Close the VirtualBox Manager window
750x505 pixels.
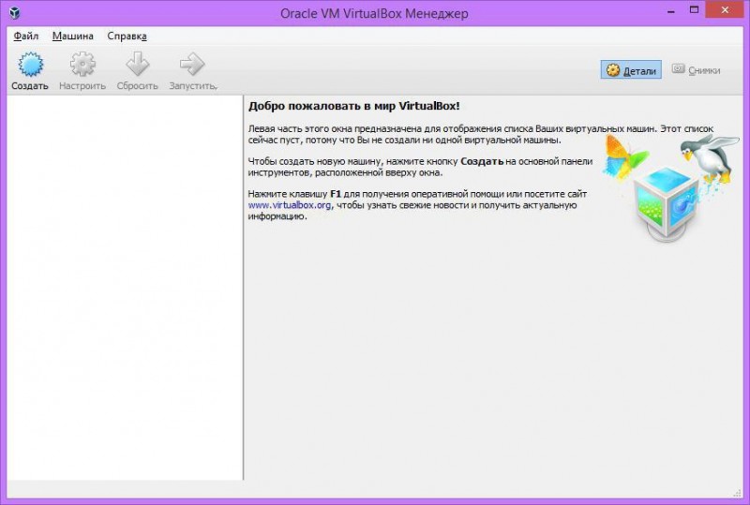(725, 10)
